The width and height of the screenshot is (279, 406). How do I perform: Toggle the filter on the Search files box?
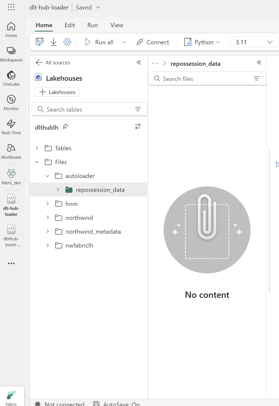pos(256,79)
